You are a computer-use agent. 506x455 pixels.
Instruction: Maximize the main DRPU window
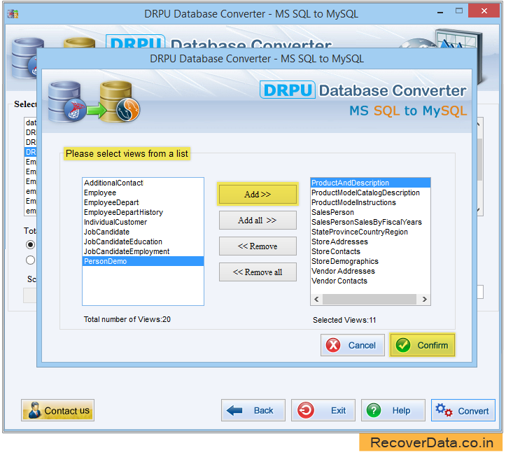[x=459, y=11]
